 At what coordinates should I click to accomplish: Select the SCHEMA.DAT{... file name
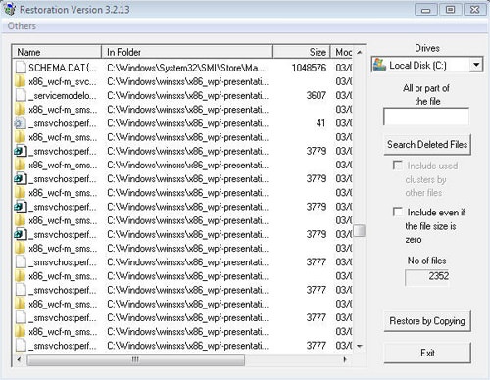point(63,68)
